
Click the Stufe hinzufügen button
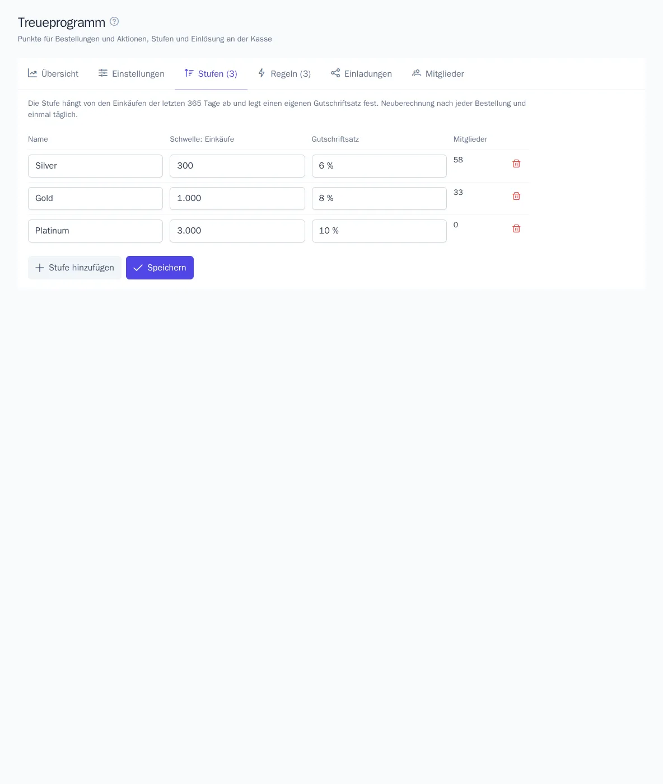point(74,268)
